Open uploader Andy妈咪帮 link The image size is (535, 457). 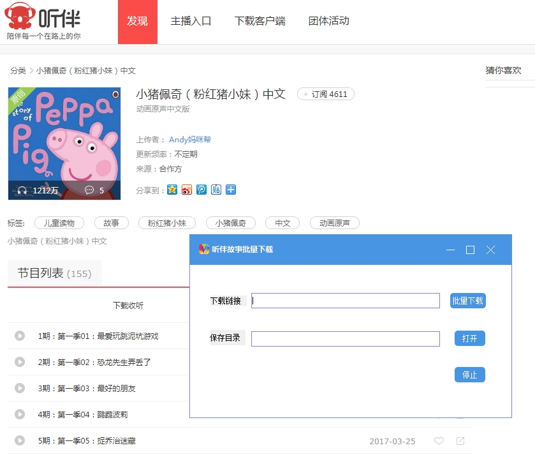190,139
